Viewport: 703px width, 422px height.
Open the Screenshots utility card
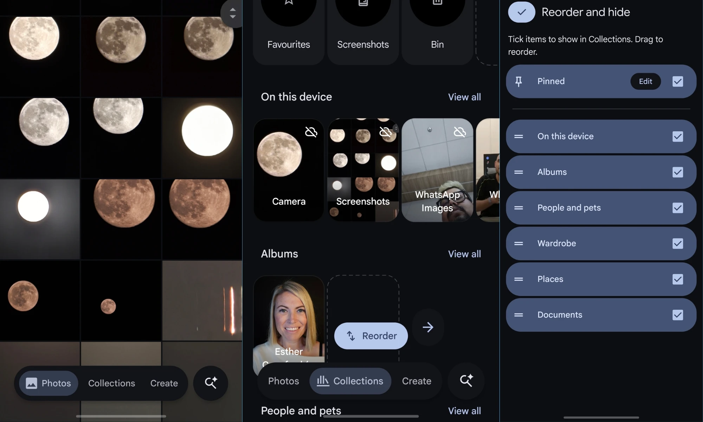tap(363, 32)
